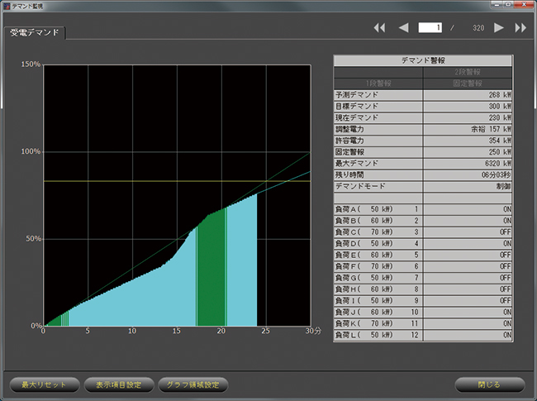537x401 pixels.
Task: Click the page number field showing 1
Action: (x=430, y=28)
